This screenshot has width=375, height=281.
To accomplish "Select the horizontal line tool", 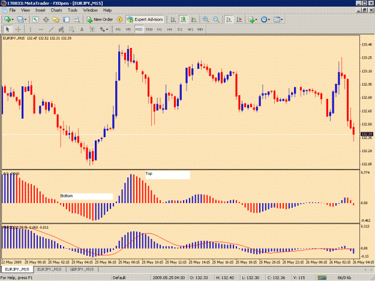I will click(x=41, y=29).
